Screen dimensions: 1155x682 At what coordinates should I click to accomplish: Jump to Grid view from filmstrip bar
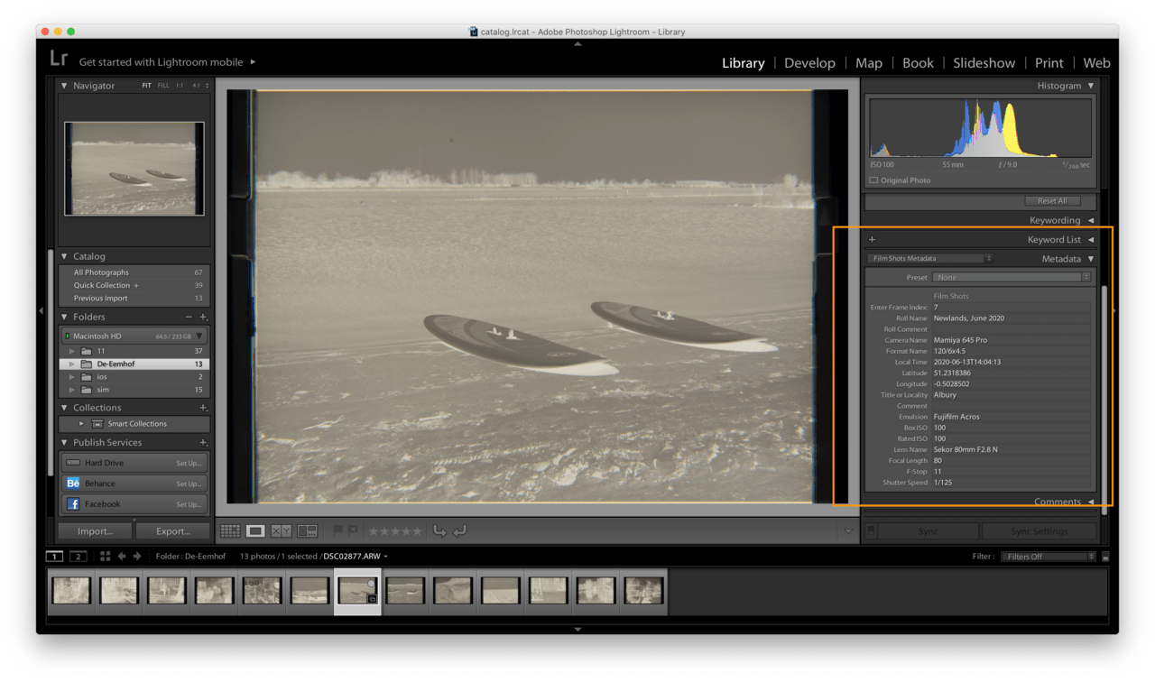pyautogui.click(x=106, y=557)
